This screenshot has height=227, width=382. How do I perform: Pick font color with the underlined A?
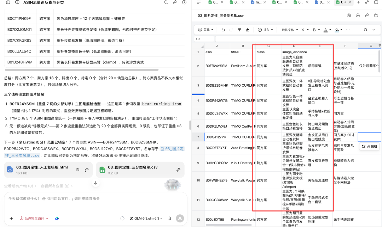click(x=325, y=30)
